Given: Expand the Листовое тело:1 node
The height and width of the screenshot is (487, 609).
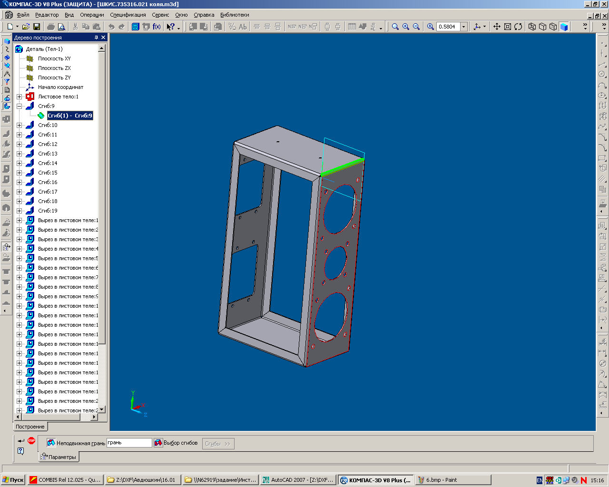Looking at the screenshot, I should 20,97.
